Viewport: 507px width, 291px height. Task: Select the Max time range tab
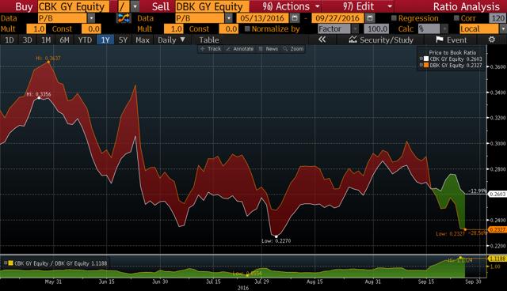[143, 40]
